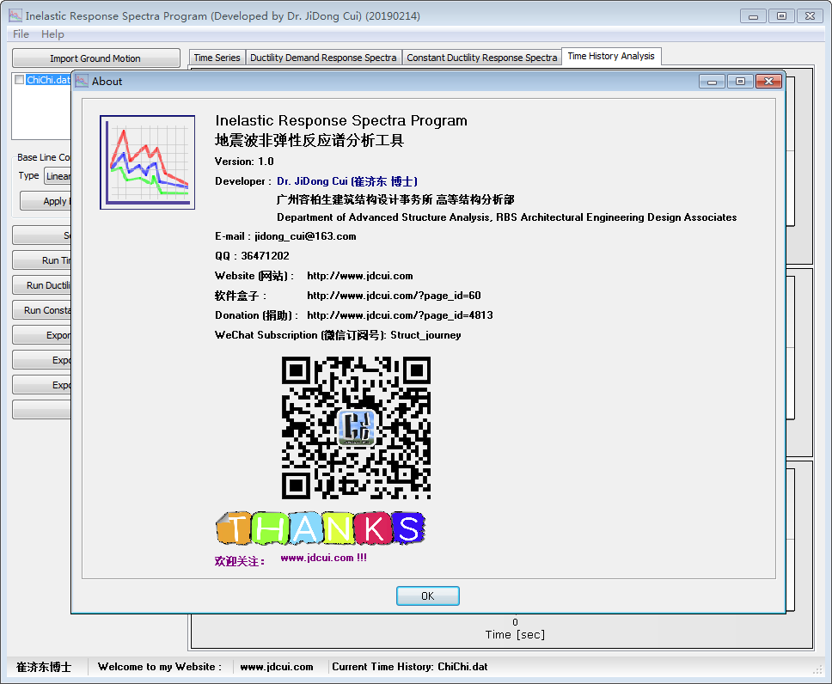832x684 pixels.
Task: Click the QQ number 36471202
Action: 266,256
